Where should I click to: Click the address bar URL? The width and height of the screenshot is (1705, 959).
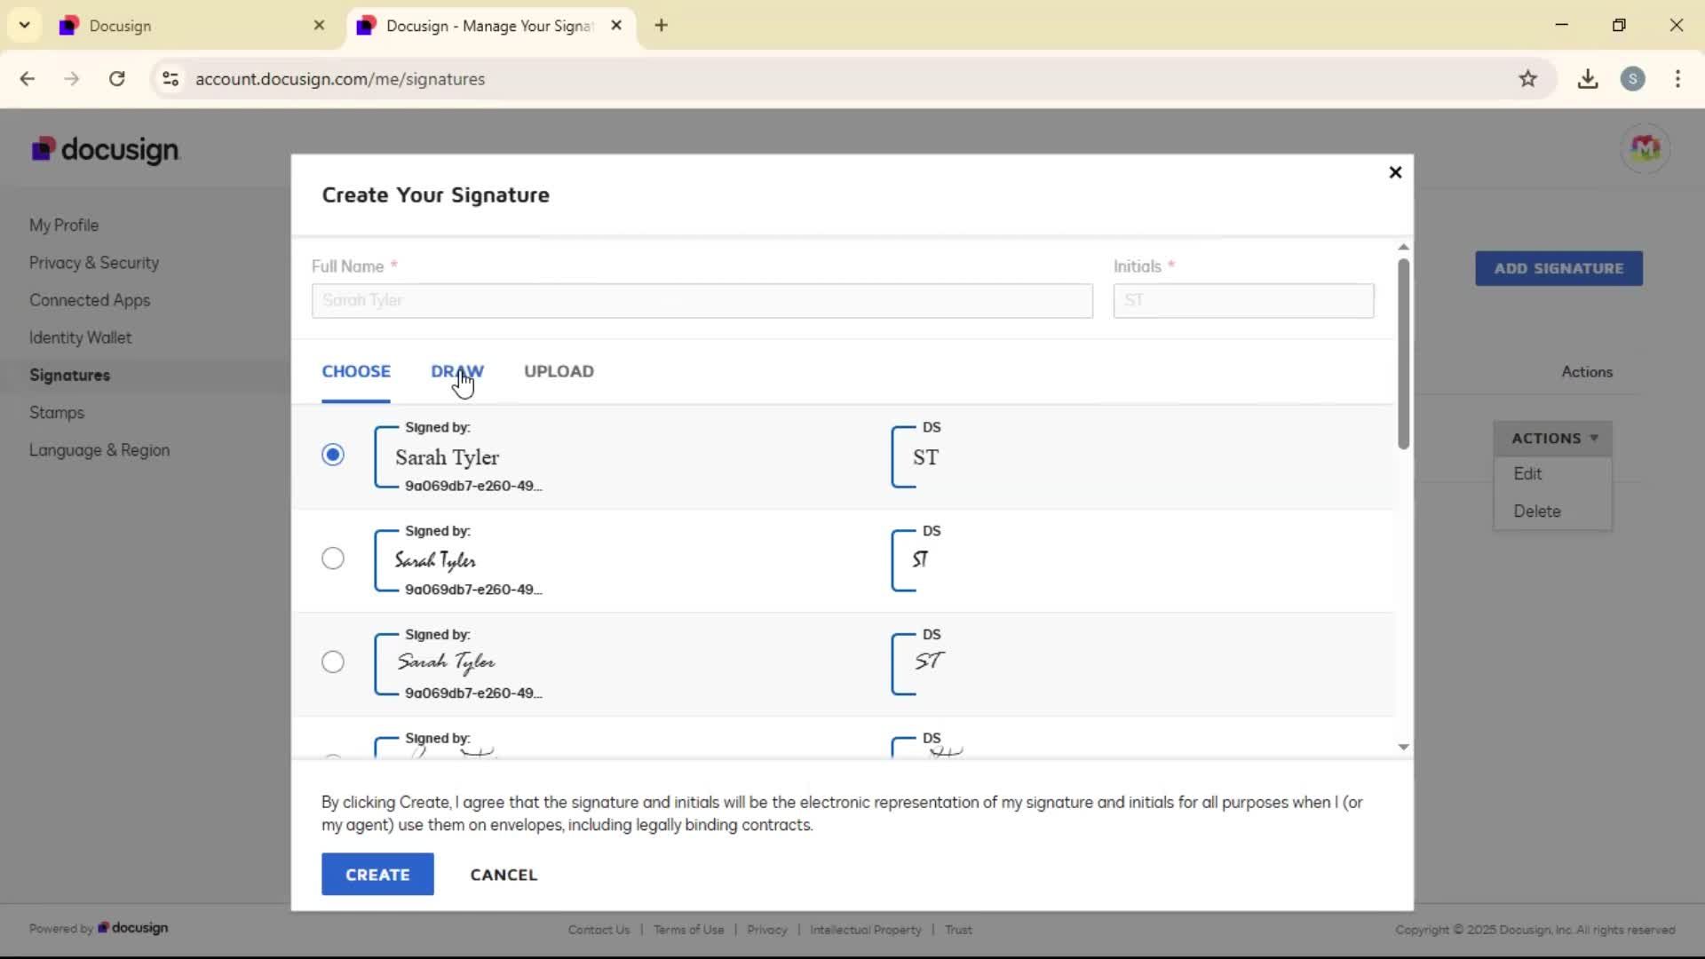(340, 79)
